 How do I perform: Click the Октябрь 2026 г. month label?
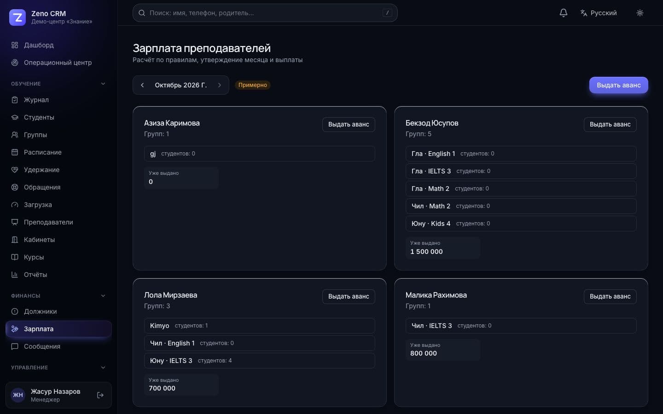pyautogui.click(x=181, y=85)
